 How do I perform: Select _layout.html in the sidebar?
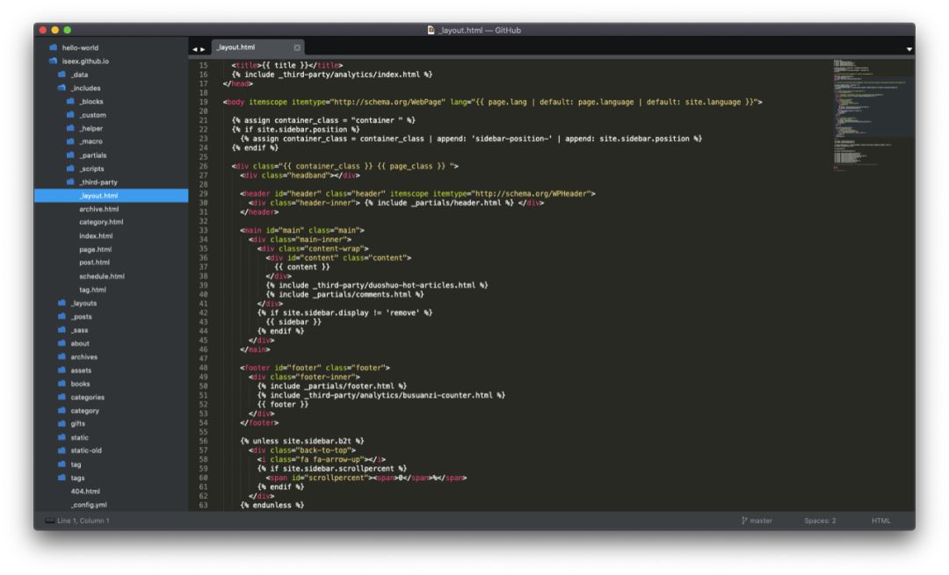pyautogui.click(x=111, y=195)
